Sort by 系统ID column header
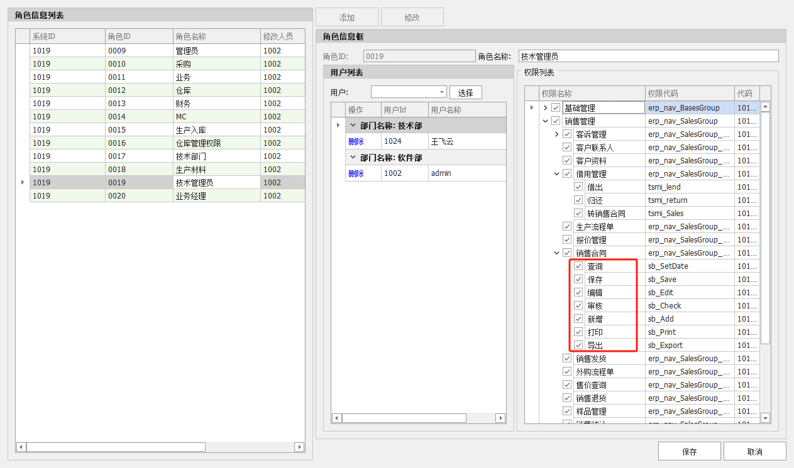Viewport: 794px width, 468px height. [67, 36]
